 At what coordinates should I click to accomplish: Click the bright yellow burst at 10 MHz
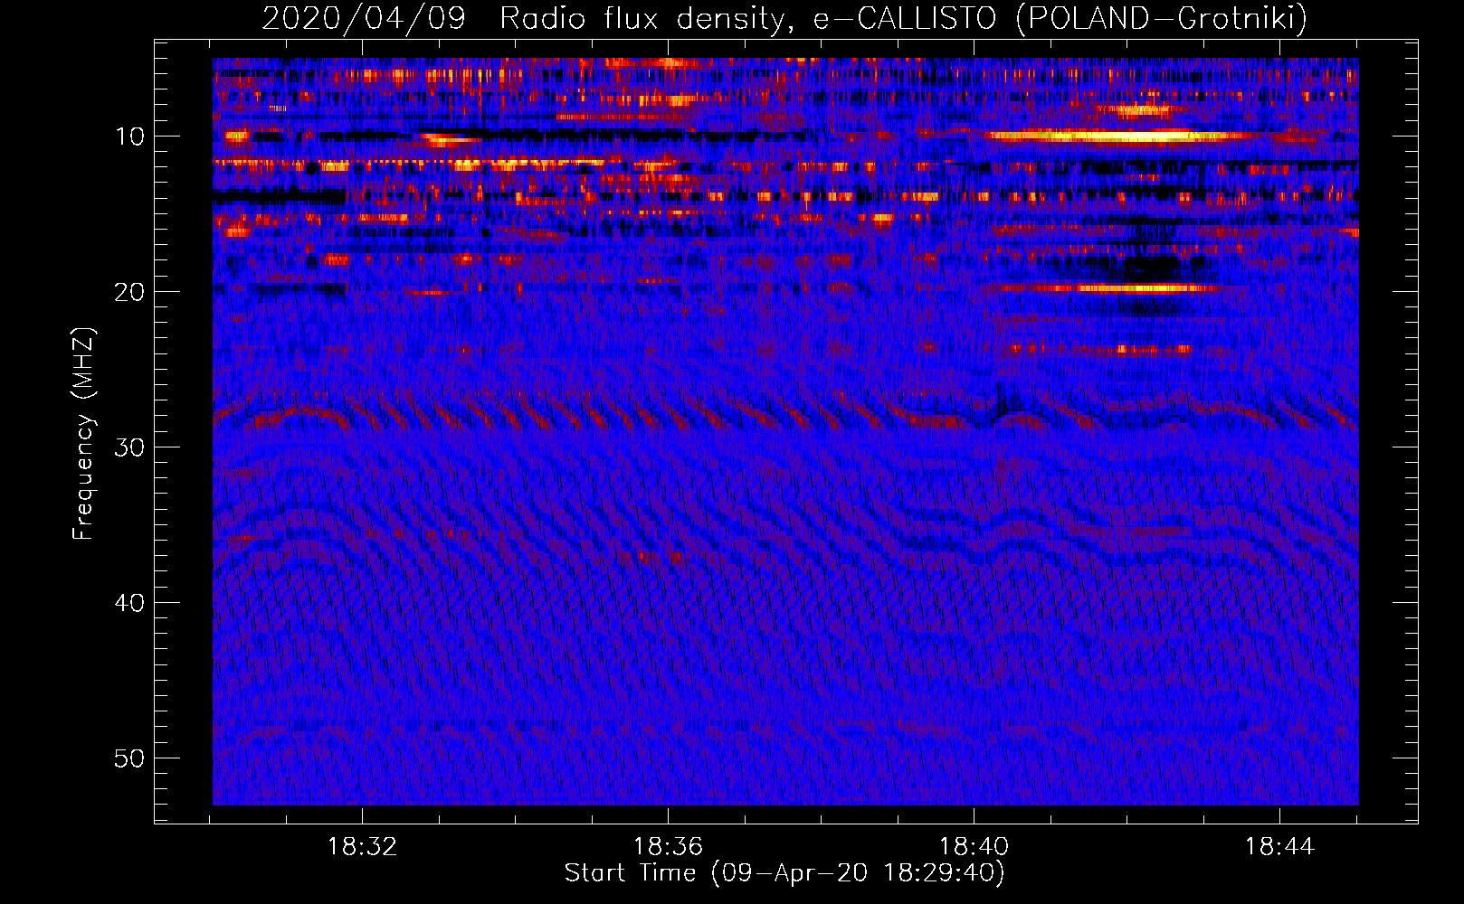point(1117,137)
